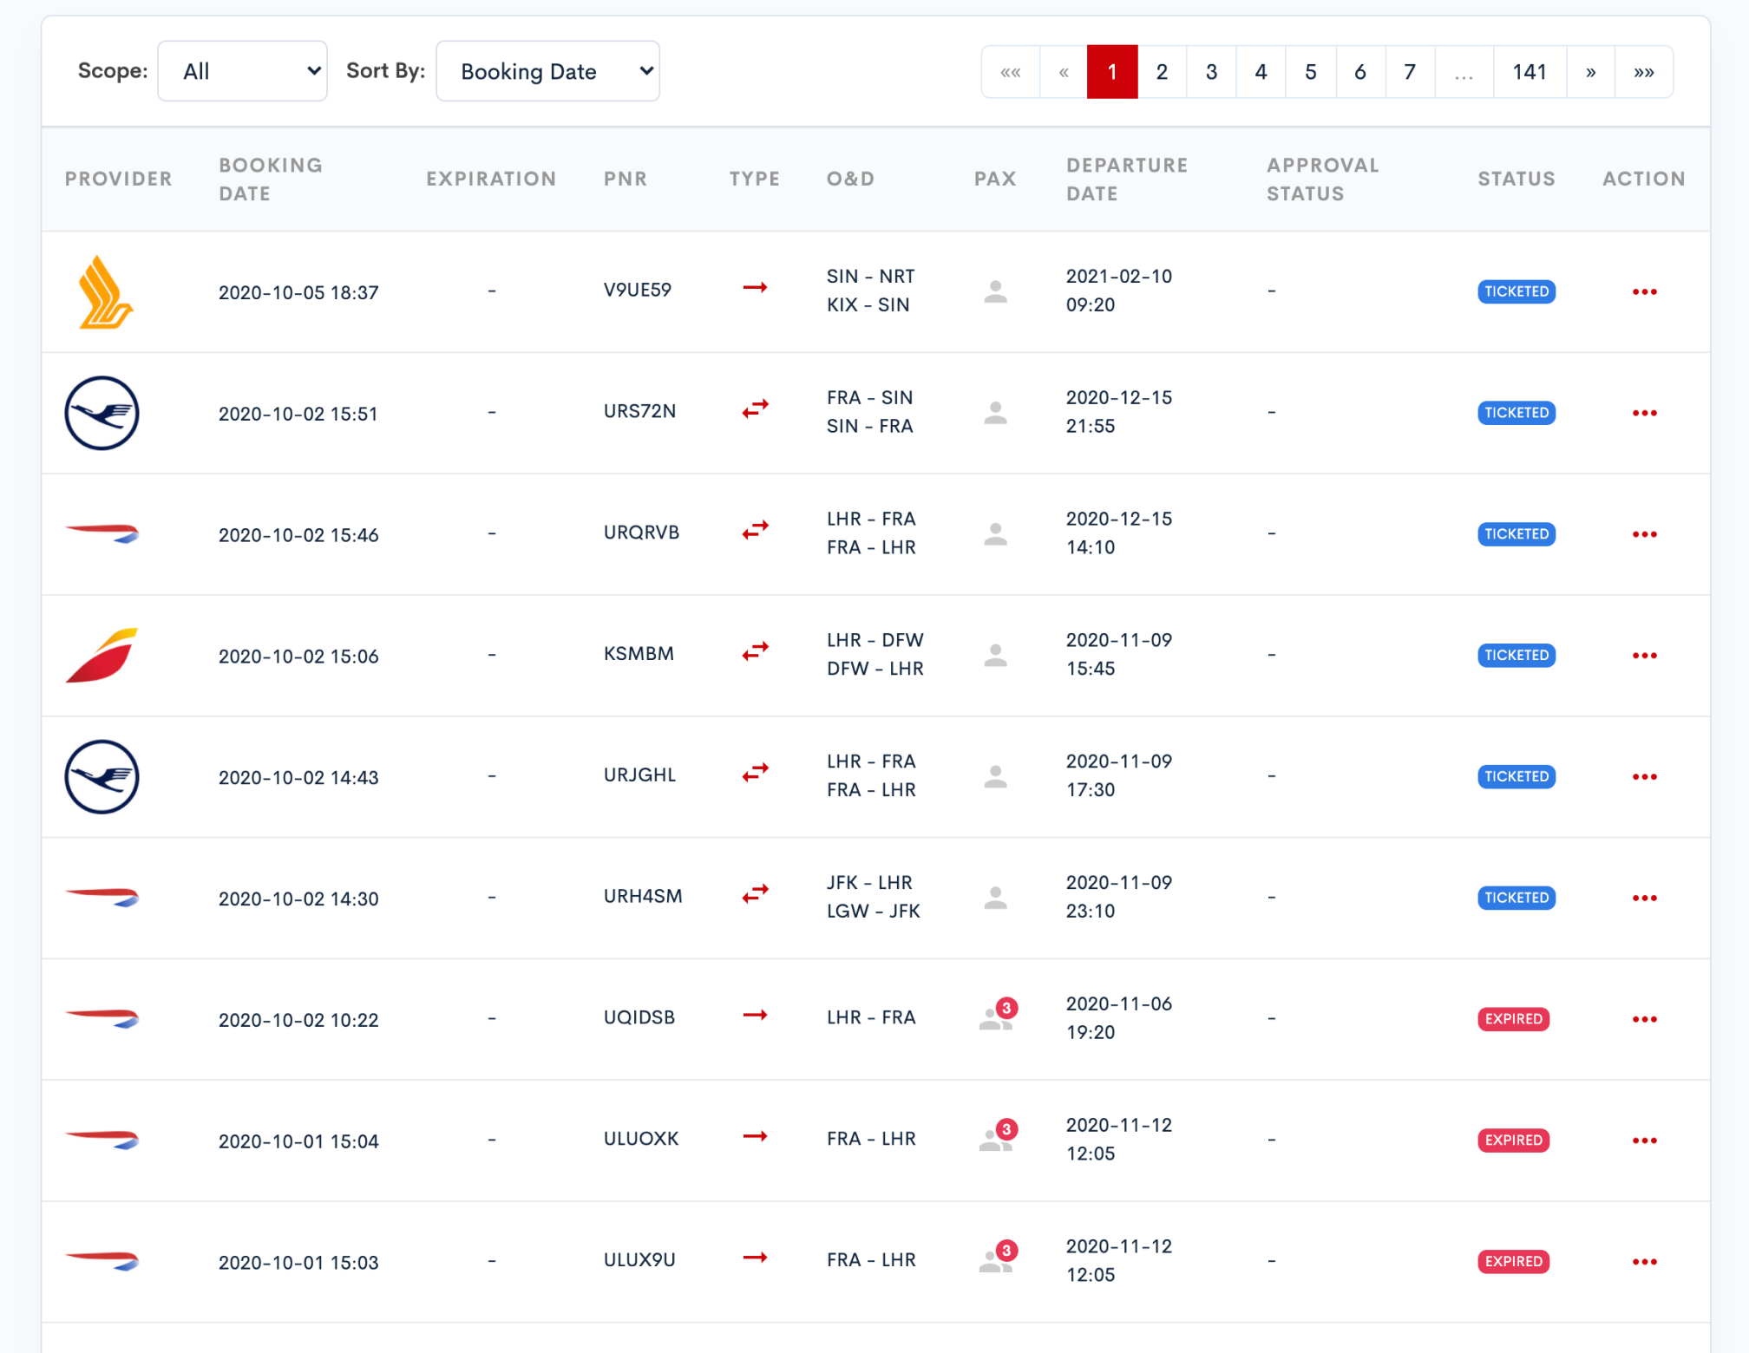Image resolution: width=1749 pixels, height=1353 pixels.
Task: Go to page 2
Action: click(x=1162, y=72)
